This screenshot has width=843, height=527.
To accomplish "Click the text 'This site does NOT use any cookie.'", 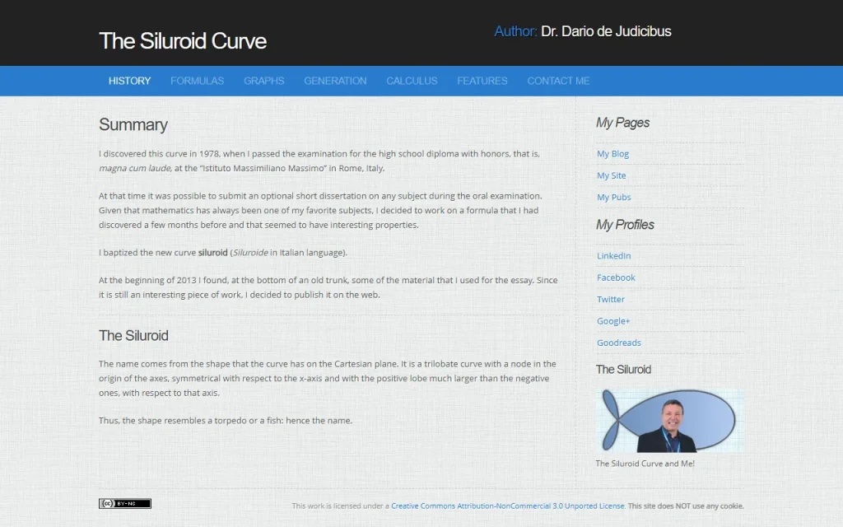I will click(686, 506).
